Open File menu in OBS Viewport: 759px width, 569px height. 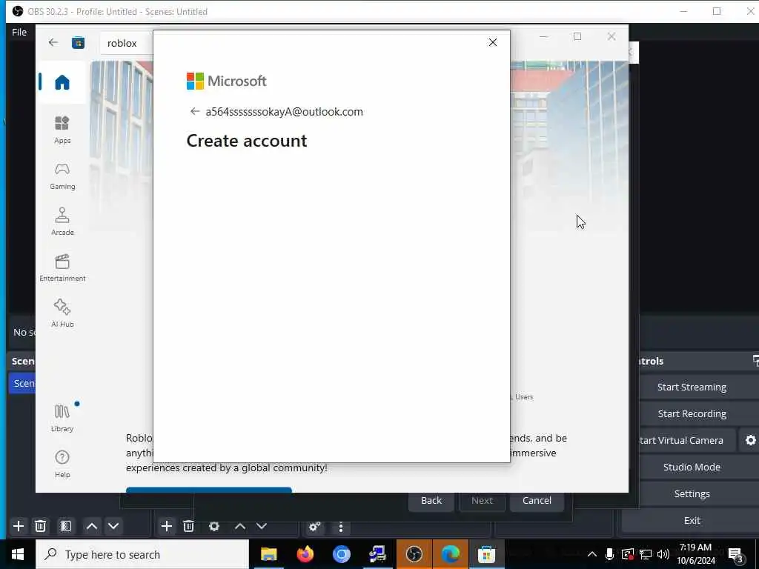(x=19, y=32)
